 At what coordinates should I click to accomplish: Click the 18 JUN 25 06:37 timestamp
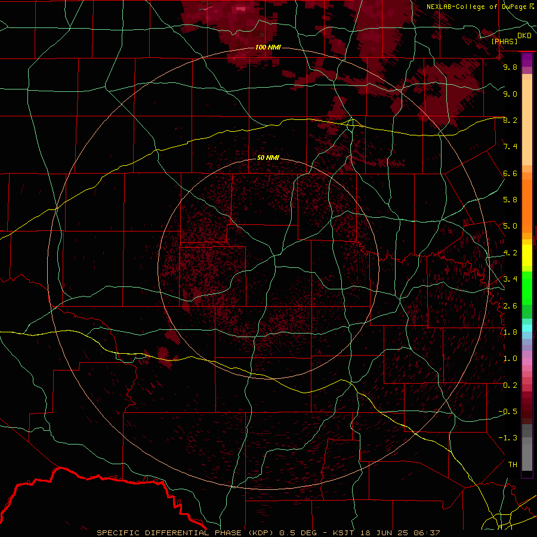click(x=399, y=533)
